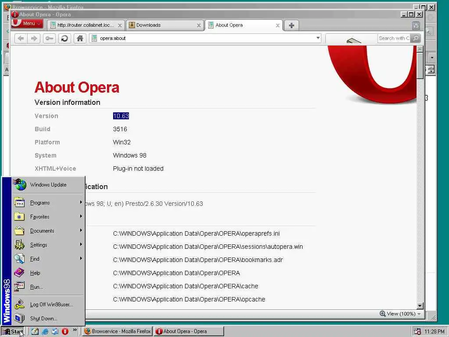449x337 pixels.
Task: Reload the page with the refresh icon
Action: click(x=64, y=38)
